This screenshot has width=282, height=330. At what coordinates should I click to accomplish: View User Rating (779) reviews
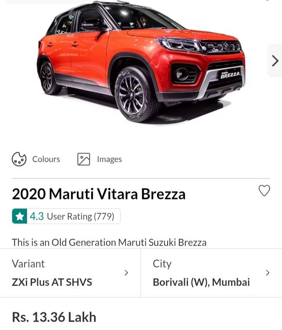(x=80, y=216)
